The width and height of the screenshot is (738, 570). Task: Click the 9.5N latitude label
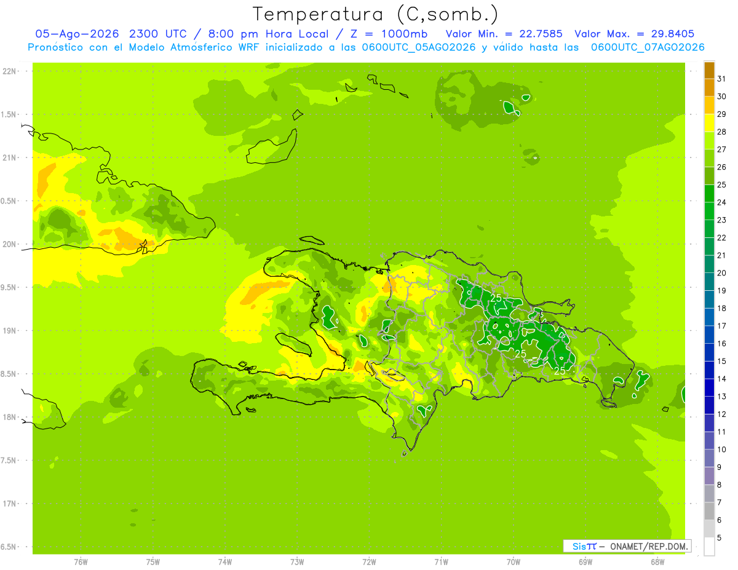[9, 287]
